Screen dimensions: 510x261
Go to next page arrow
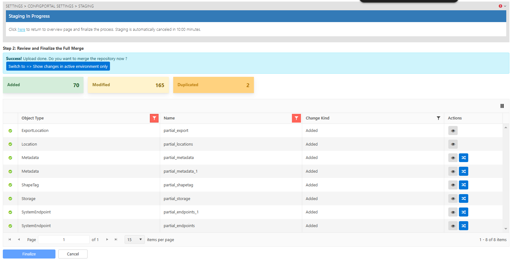click(x=107, y=240)
